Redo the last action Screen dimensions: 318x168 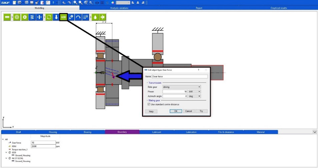point(69,3)
